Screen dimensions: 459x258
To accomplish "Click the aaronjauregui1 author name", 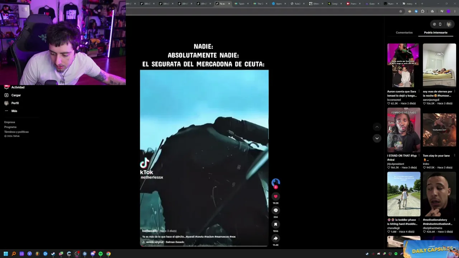I will pos(431,100).
